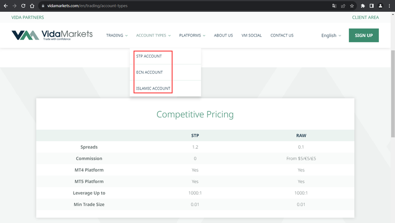Open the browser profile icon

tap(380, 6)
